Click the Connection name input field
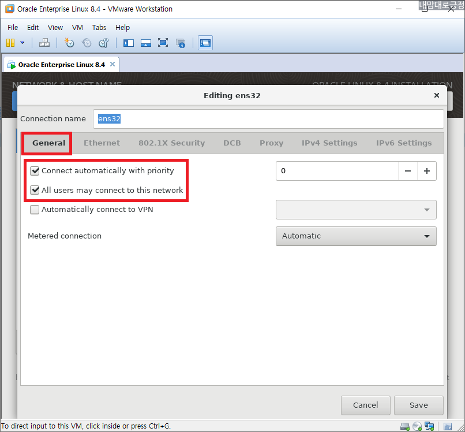 268,119
